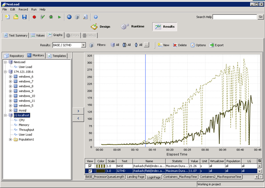Select the Memory monitor item
Screen dimensions: 265x188
(x=24, y=125)
